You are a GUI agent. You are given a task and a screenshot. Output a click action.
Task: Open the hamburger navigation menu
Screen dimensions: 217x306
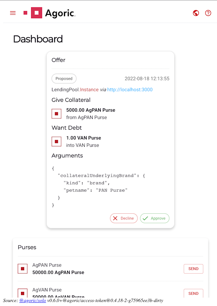(x=13, y=13)
